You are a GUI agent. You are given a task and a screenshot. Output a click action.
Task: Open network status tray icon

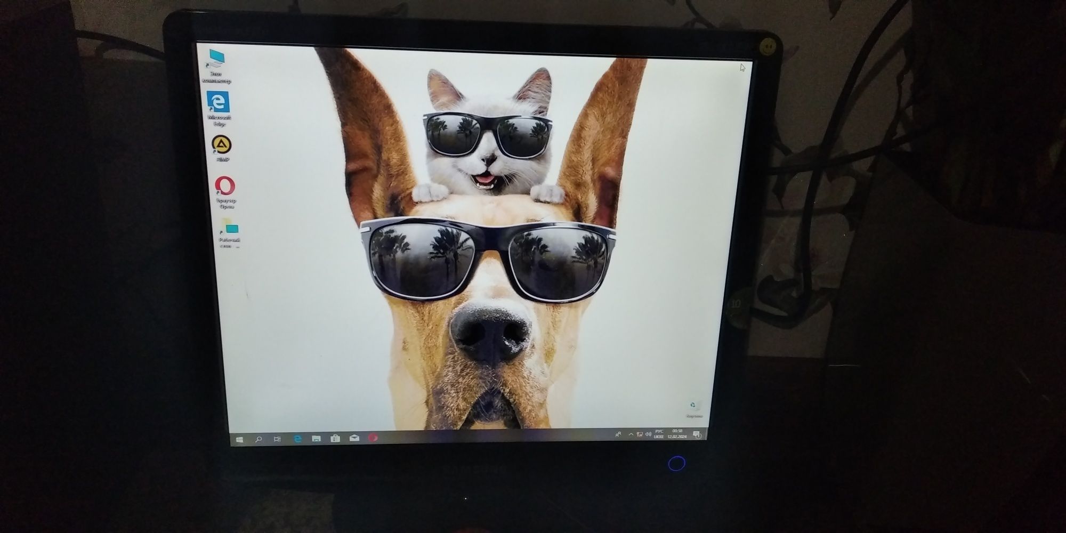tap(640, 434)
